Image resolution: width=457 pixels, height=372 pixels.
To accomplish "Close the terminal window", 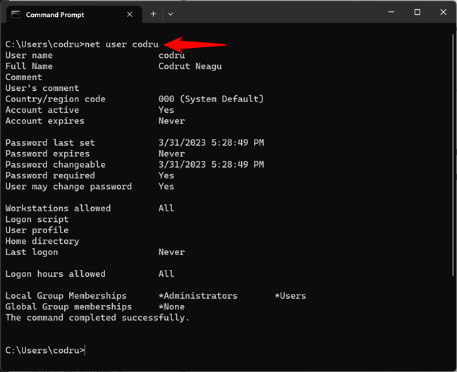I will 444,12.
